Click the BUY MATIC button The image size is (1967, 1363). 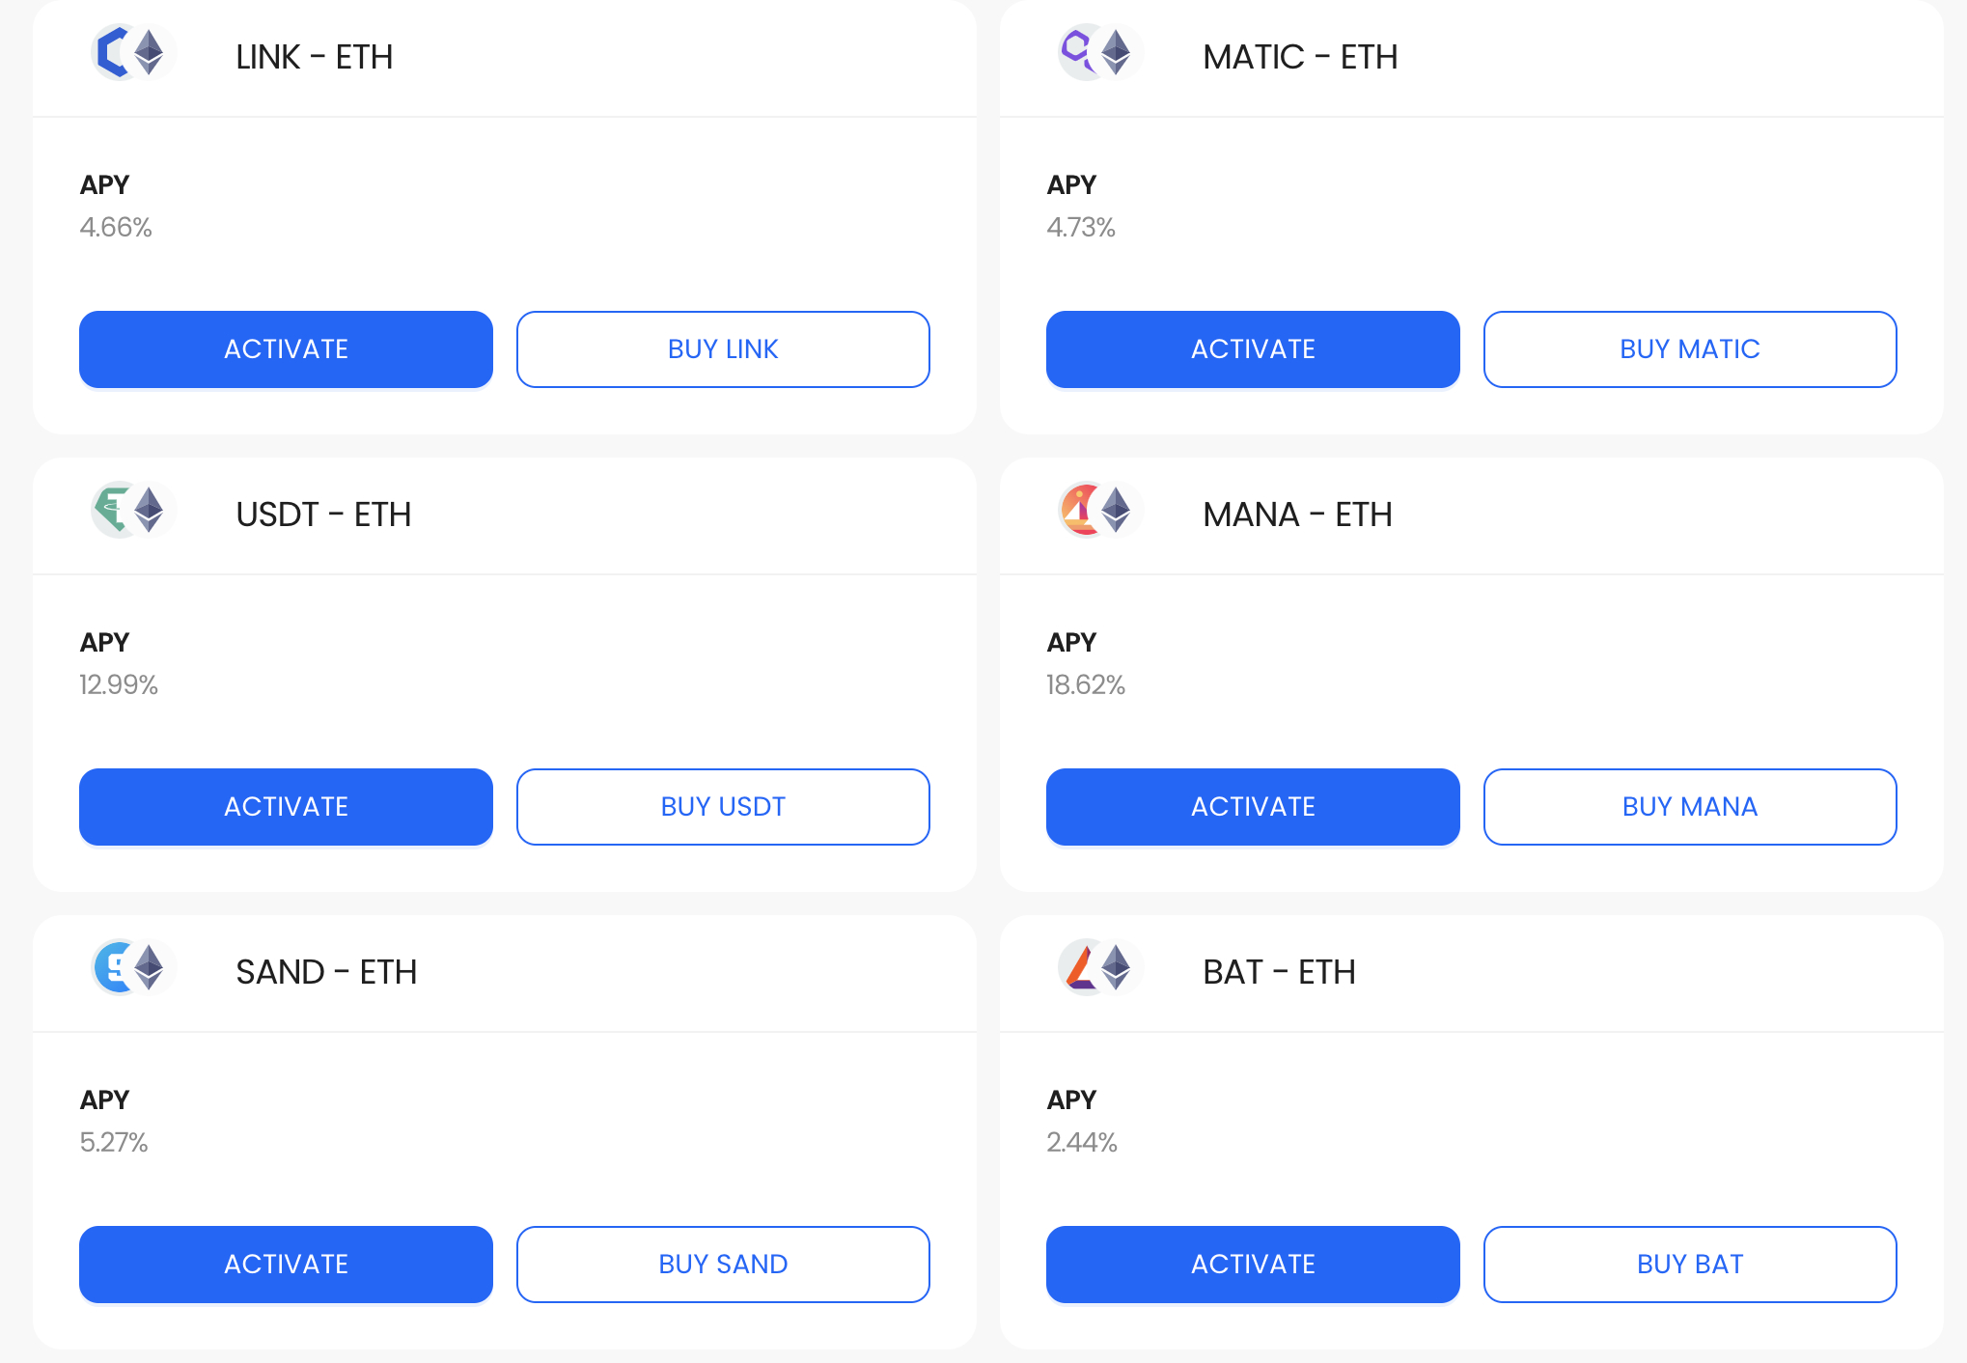pyautogui.click(x=1690, y=349)
